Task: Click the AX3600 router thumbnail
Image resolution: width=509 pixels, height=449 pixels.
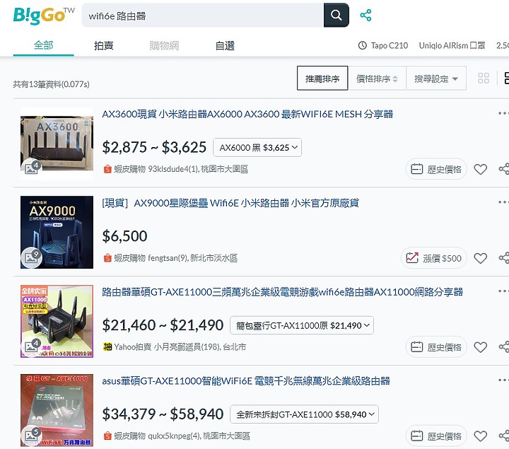Action: click(x=57, y=144)
